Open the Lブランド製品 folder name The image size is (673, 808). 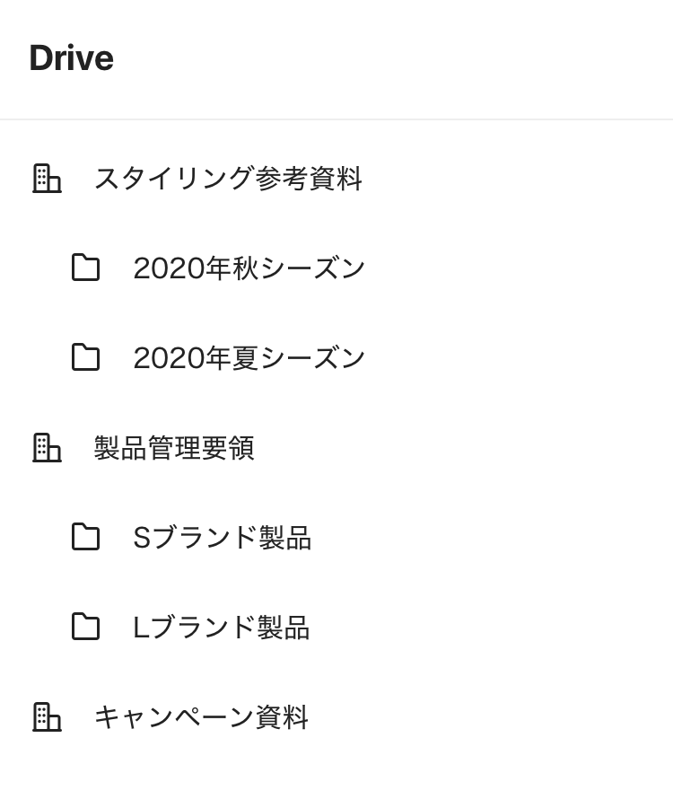(221, 627)
